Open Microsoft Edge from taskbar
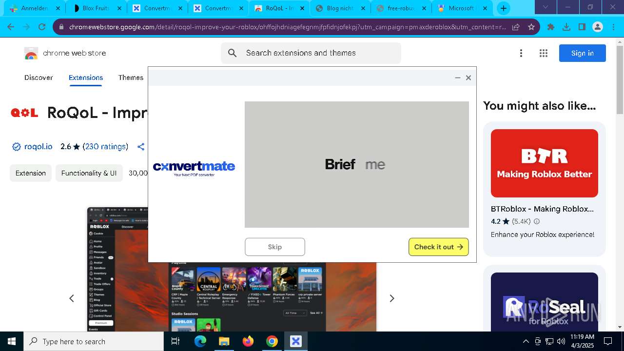 (x=200, y=341)
